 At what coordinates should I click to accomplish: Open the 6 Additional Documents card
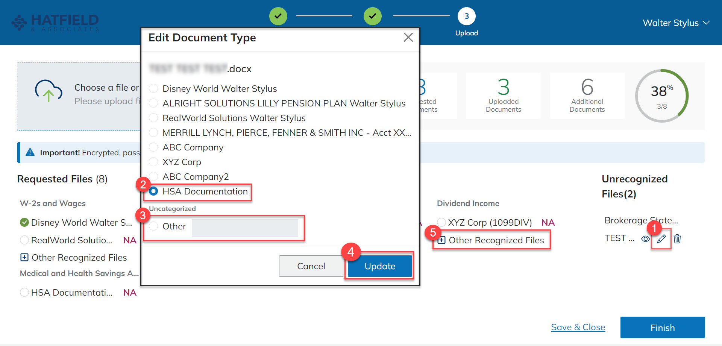tap(587, 96)
